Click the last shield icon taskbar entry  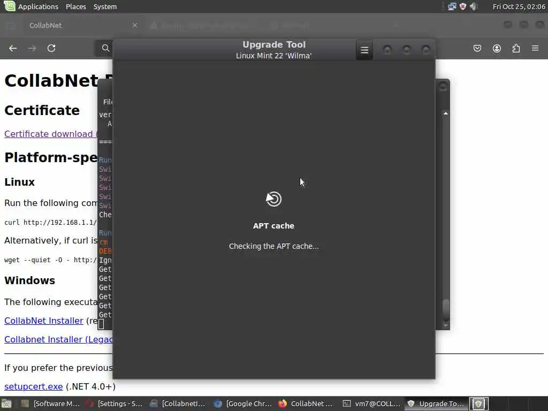click(478, 404)
